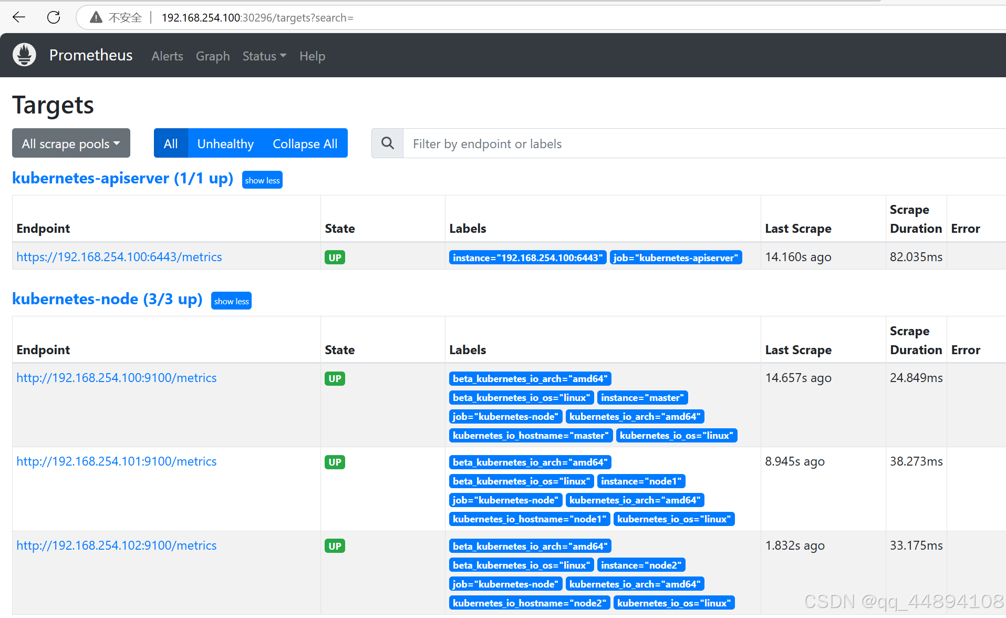This screenshot has width=1006, height=618.
Task: Click kubernetes-node (3/3 up) heading
Action: (107, 299)
